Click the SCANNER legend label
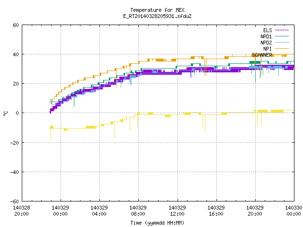The width and height of the screenshot is (303, 227). [262, 55]
